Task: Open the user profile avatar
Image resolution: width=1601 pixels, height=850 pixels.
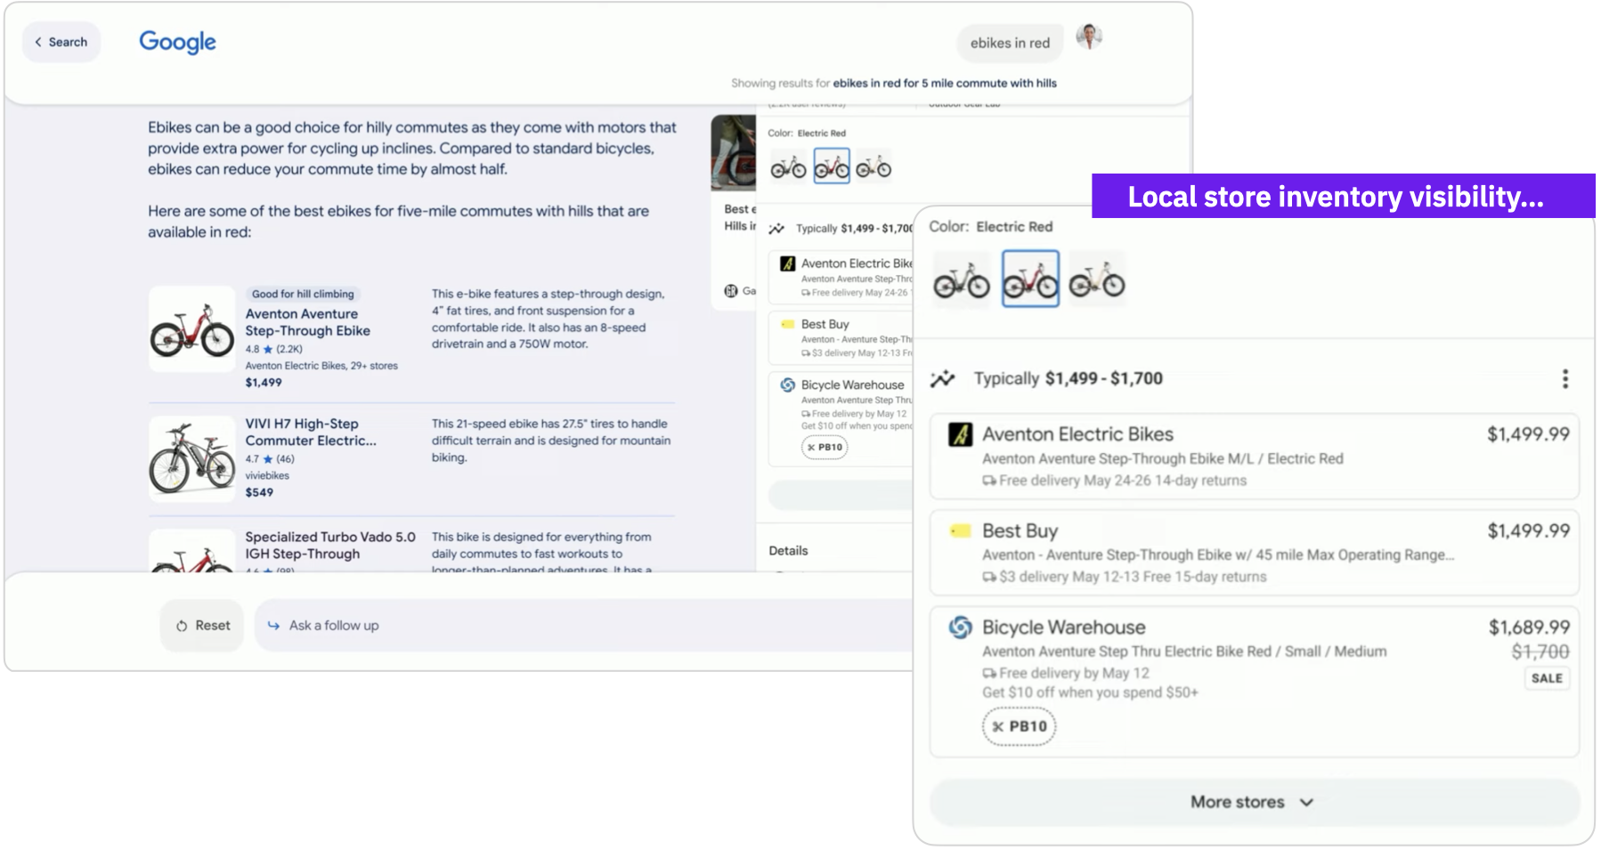Action: pos(1089,36)
